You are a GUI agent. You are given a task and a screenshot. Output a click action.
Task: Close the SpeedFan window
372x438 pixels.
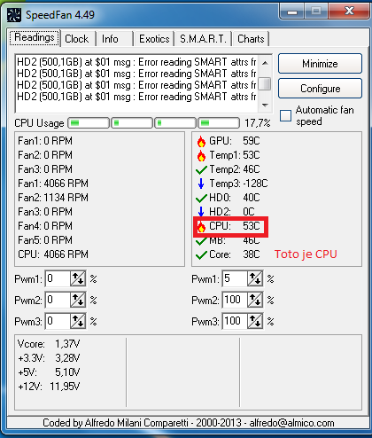tap(350, 12)
